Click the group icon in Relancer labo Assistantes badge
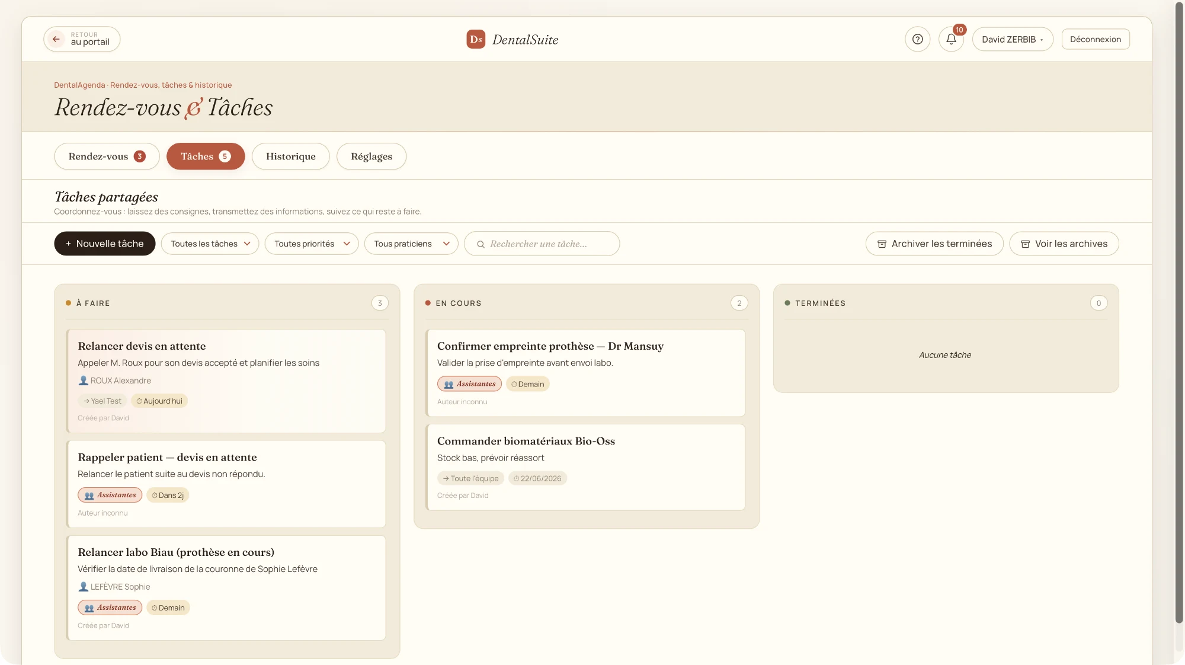Viewport: 1185px width, 665px height. [x=89, y=608]
